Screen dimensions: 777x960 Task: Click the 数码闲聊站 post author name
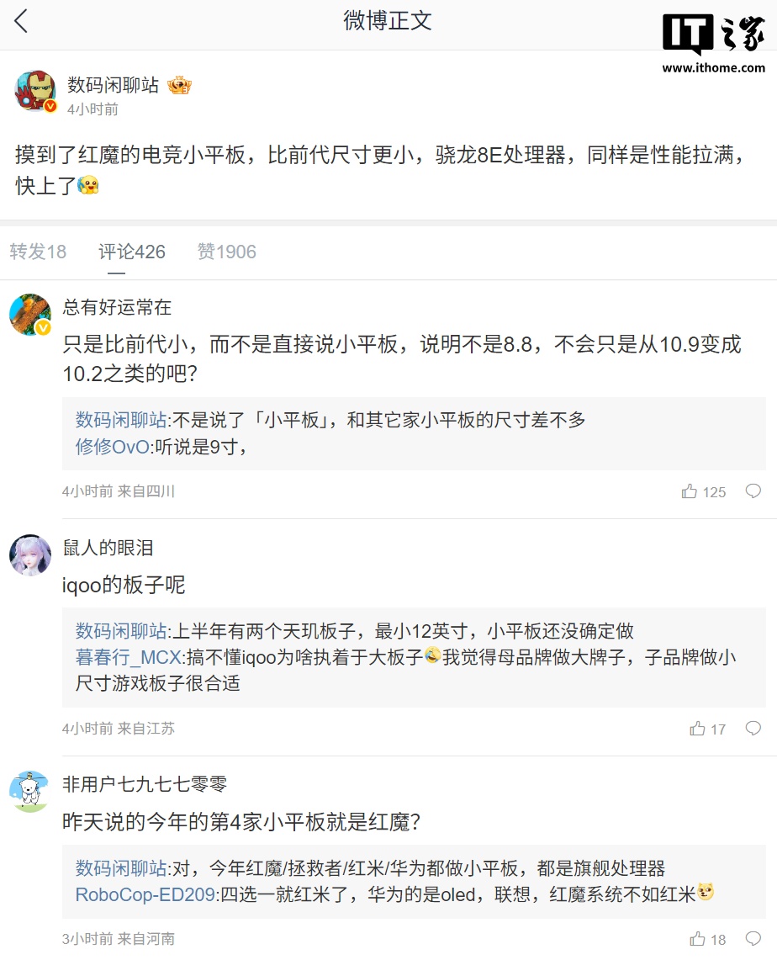click(113, 85)
